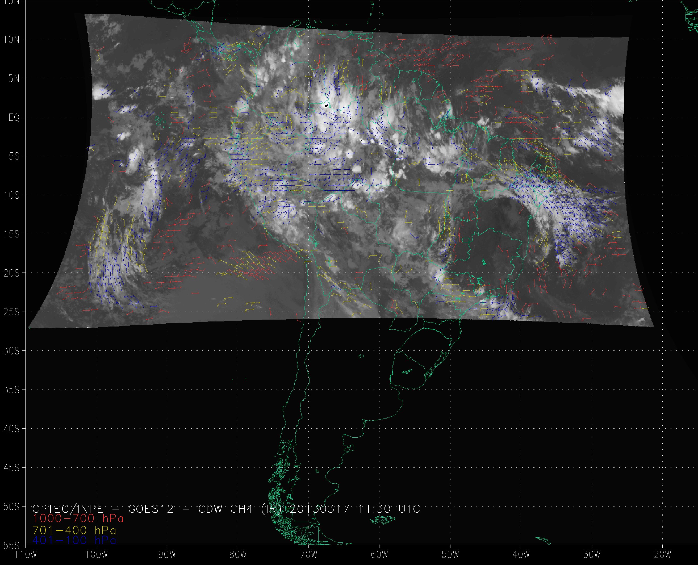Viewport: 698px width, 565px height.
Task: Click the 90W longitude axis label
Action: click(167, 555)
